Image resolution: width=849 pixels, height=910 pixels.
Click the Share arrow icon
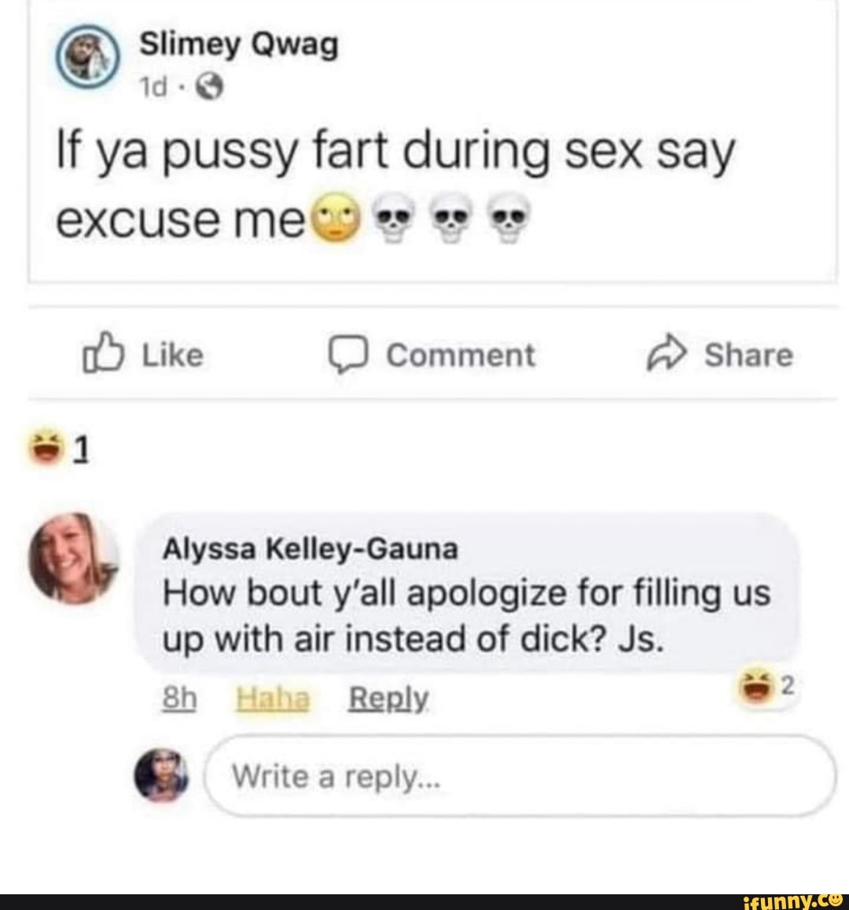point(666,355)
